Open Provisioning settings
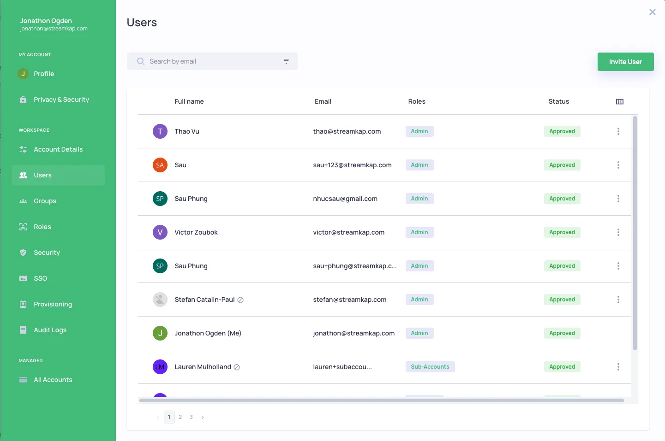The height and width of the screenshot is (441, 665). [58, 304]
